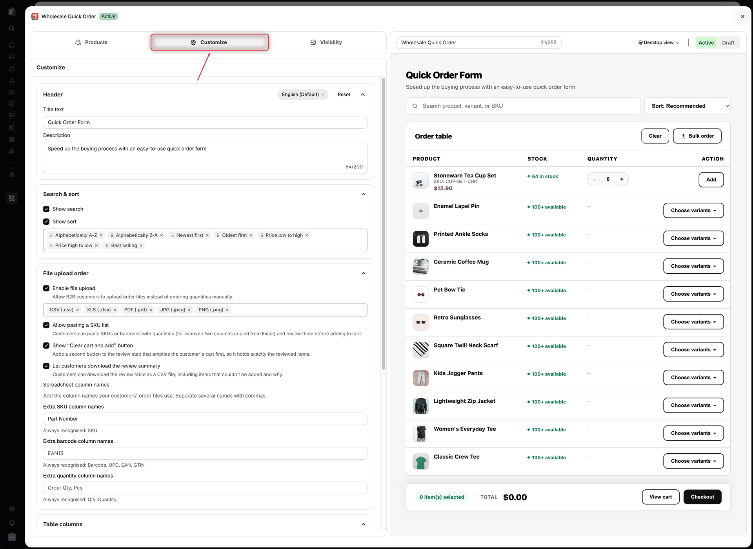Viewport: 753px width, 549px height.
Task: Uncheck Show search checkbox
Action: pyautogui.click(x=46, y=209)
